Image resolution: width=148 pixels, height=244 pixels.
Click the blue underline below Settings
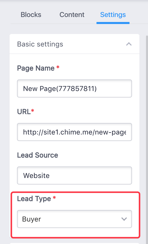click(113, 23)
